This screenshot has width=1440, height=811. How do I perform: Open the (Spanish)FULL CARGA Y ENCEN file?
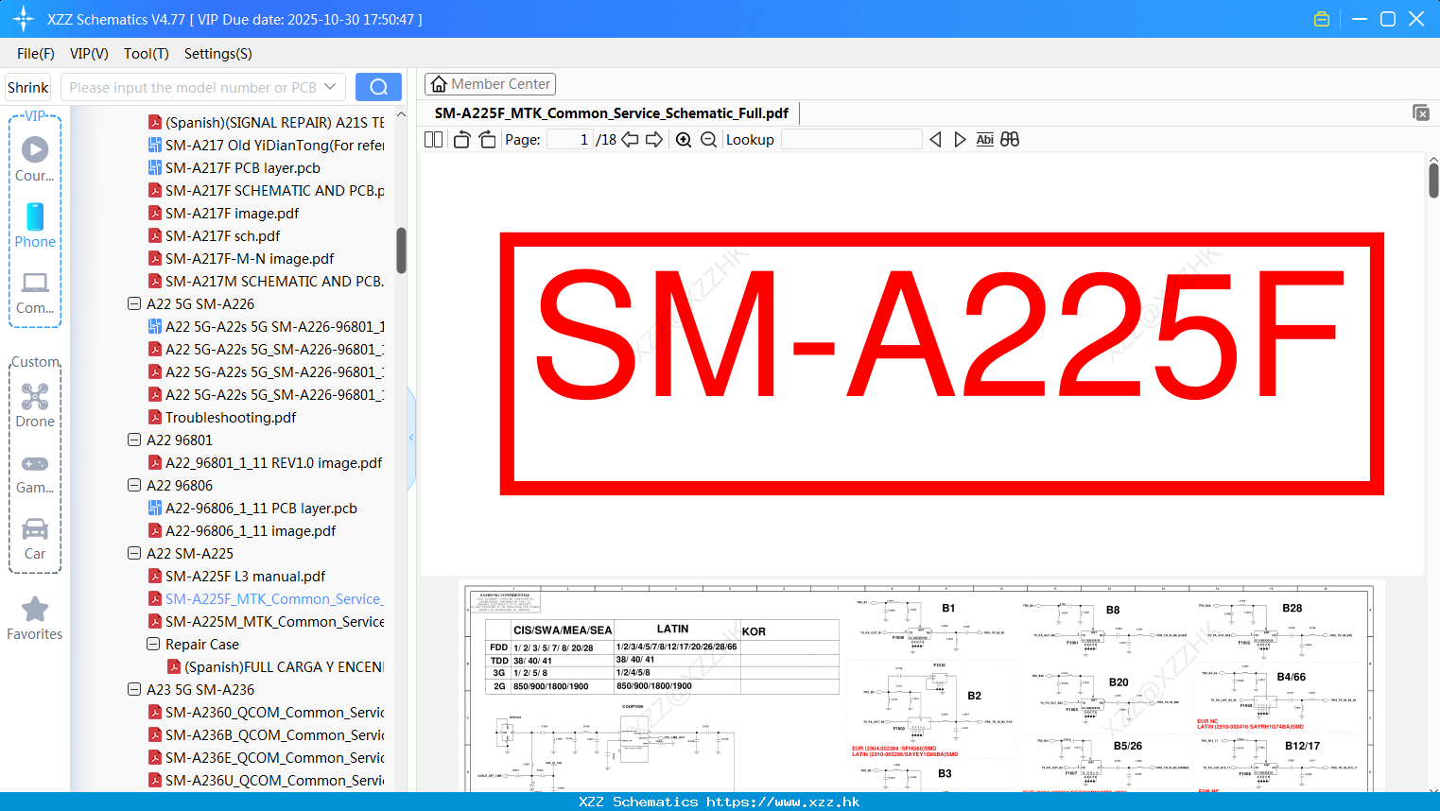tap(276, 667)
